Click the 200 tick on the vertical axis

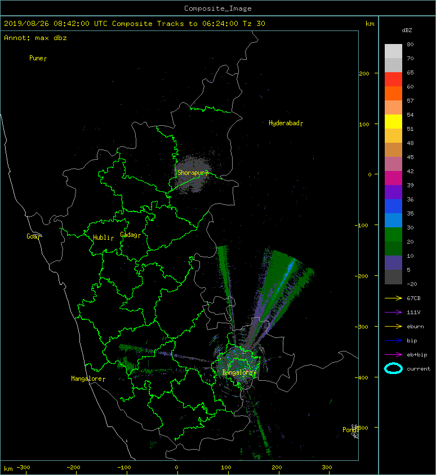(364, 73)
